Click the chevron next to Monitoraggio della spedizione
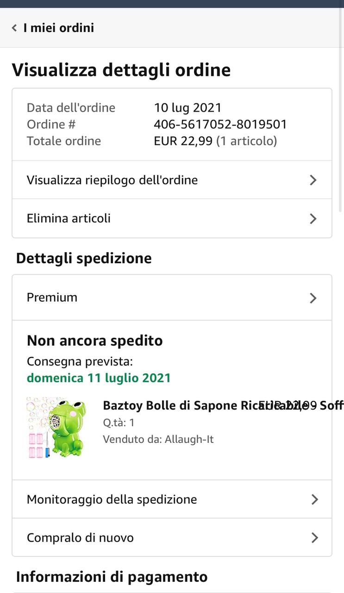The image size is (344, 593). coord(314,499)
